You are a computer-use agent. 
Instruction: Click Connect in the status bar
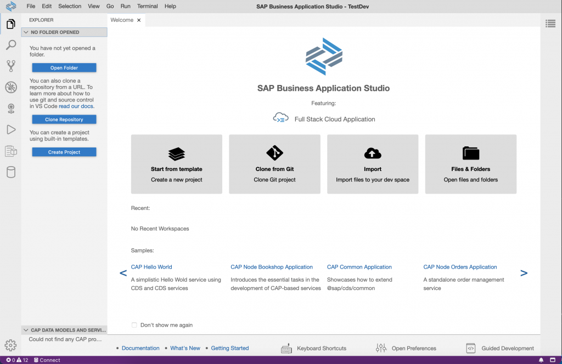pyautogui.click(x=47, y=360)
